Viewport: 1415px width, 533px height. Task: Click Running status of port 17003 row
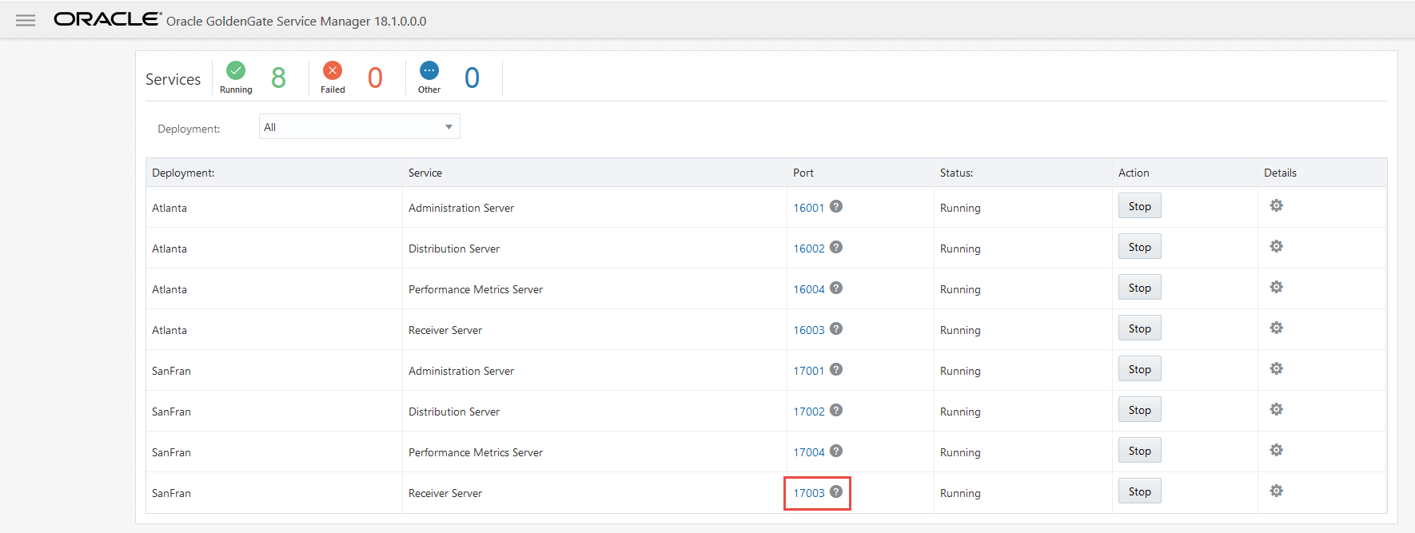tap(960, 493)
